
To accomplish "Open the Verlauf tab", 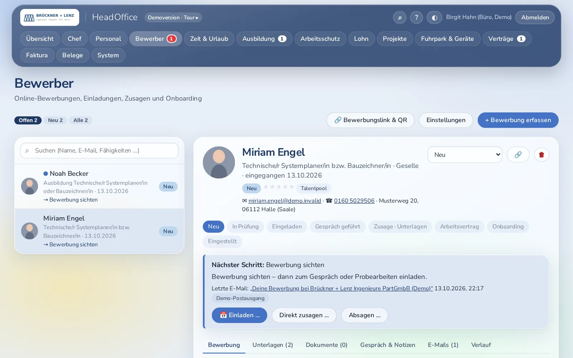I will (x=481, y=345).
